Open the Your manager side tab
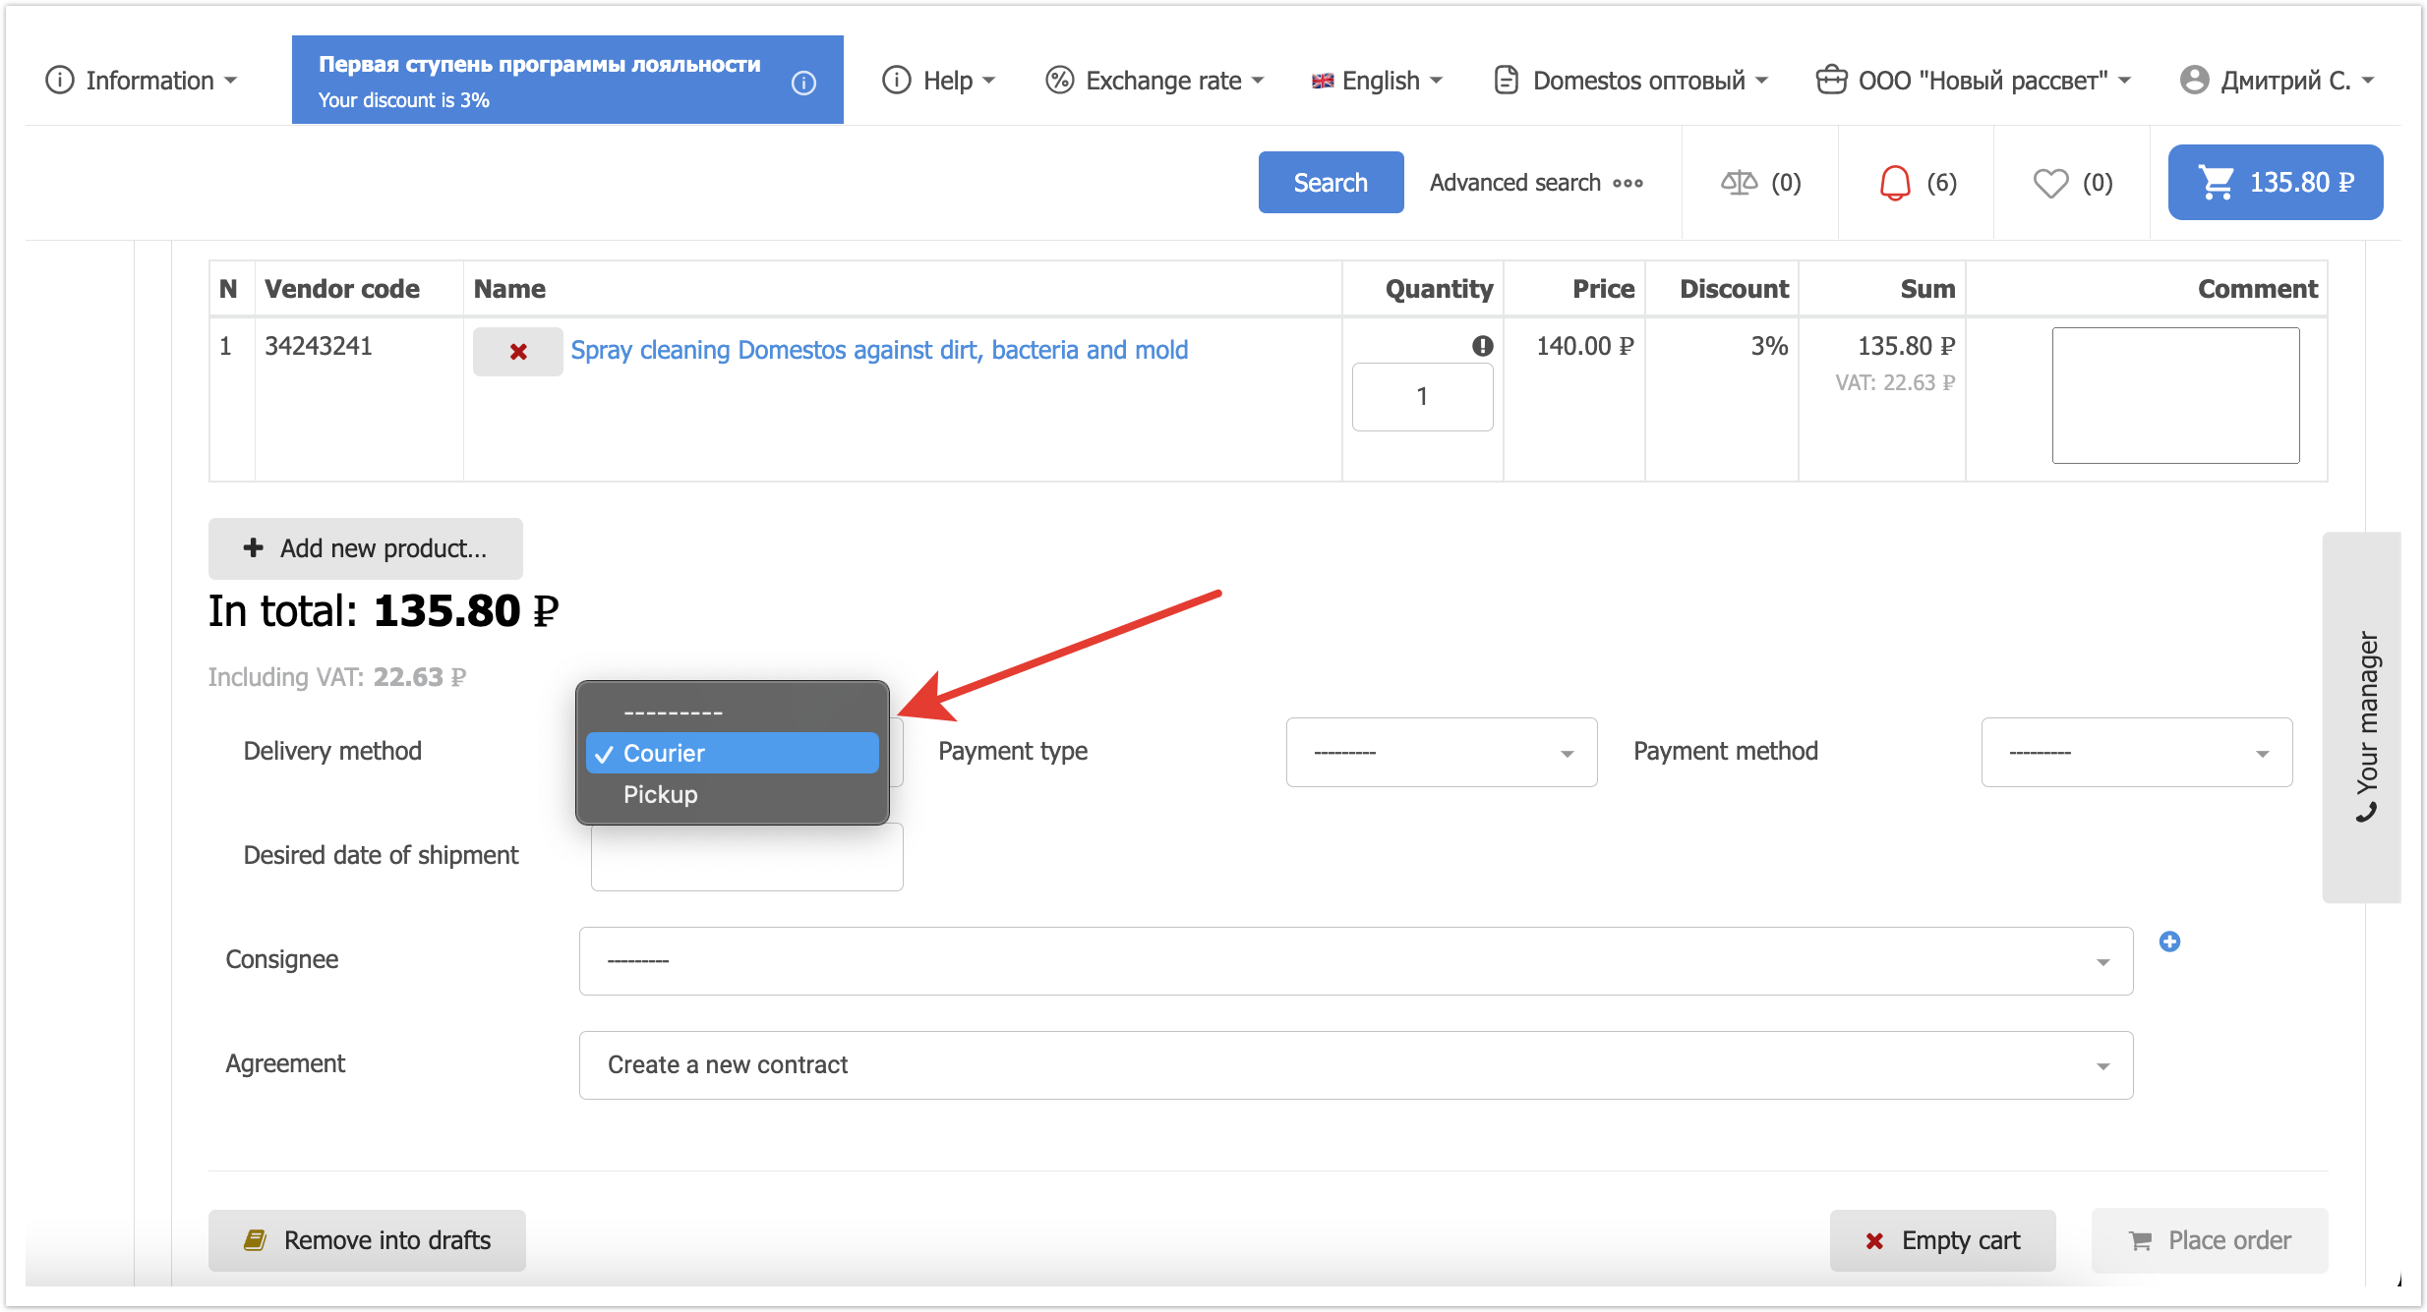 [2363, 717]
